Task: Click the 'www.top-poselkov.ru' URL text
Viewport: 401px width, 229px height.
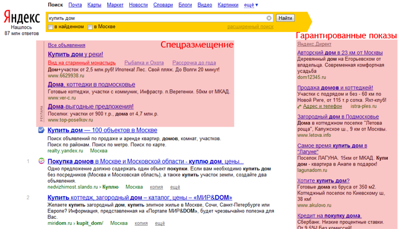Action: (x=70, y=120)
